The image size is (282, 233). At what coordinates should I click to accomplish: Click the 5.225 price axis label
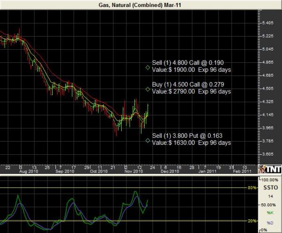(x=268, y=36)
